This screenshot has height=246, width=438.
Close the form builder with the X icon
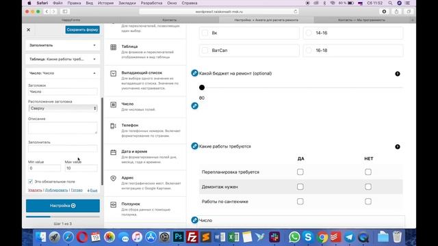(x=29, y=29)
